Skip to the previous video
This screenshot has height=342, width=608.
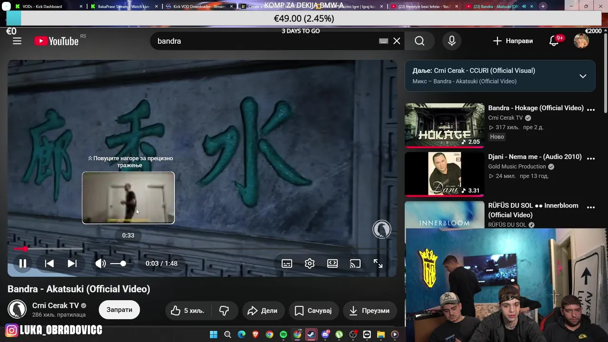point(49,263)
